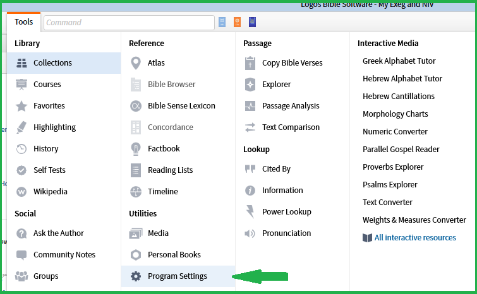Screen dimensions: 477x294
Task: Launch Hebrew Cantillations interactive
Action: coord(399,97)
